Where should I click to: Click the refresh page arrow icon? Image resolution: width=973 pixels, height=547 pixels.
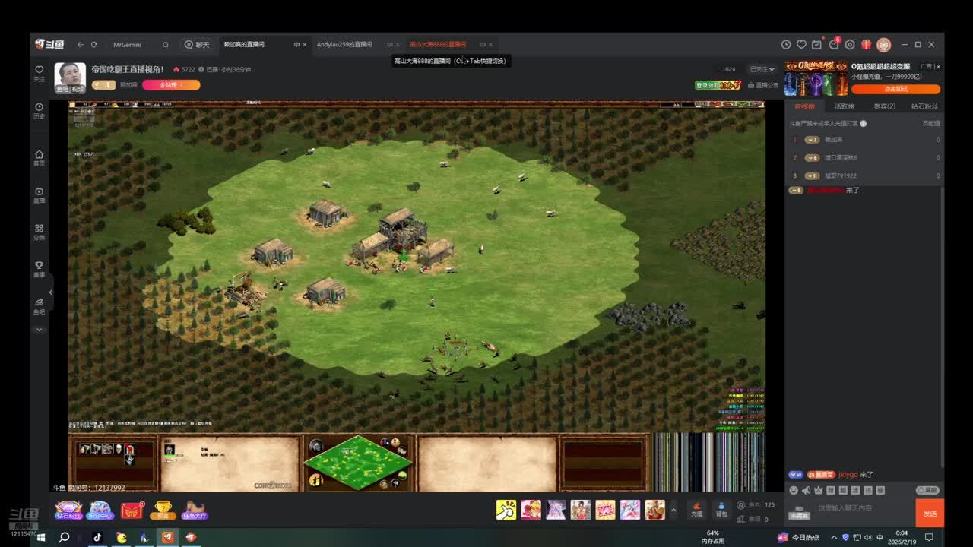click(x=94, y=45)
